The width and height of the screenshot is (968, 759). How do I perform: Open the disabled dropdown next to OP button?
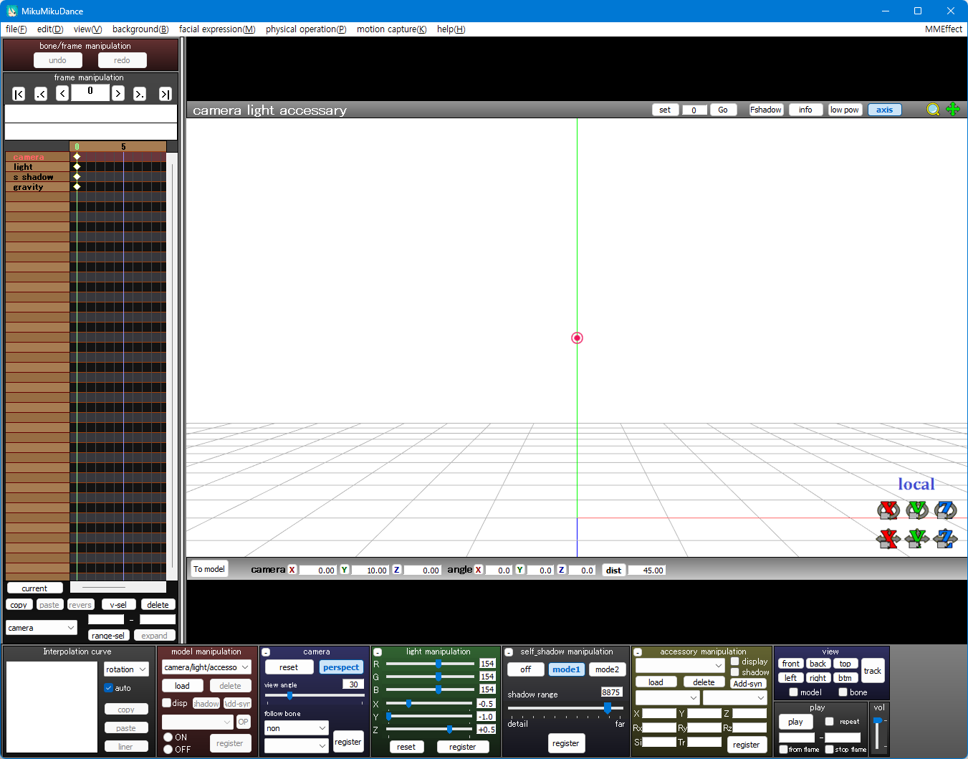coord(198,722)
